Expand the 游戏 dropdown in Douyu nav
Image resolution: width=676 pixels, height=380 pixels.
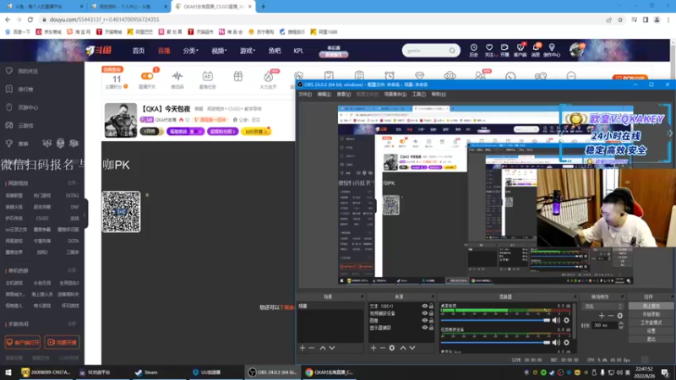(x=248, y=51)
